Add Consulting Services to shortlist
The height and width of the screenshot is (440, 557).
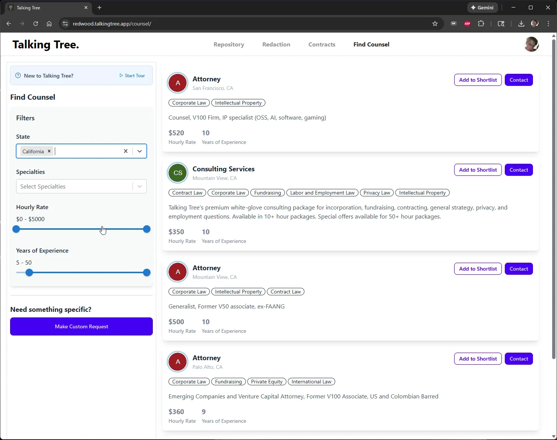[478, 170]
